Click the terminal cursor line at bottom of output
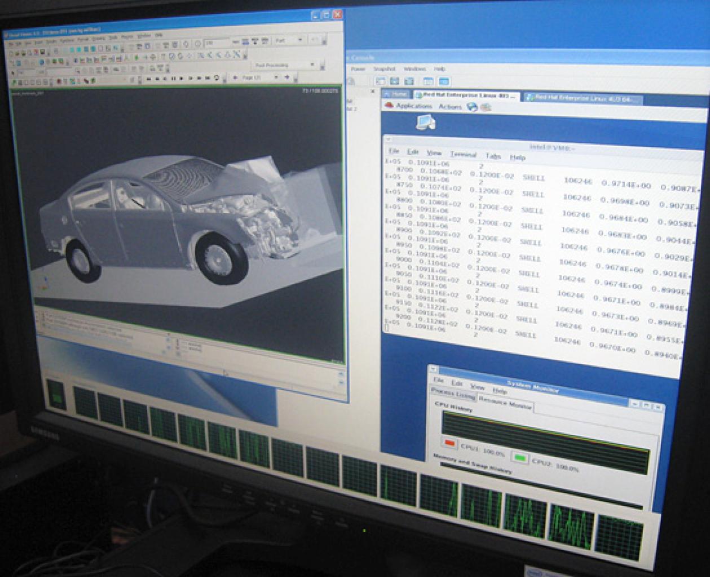This screenshot has height=577, width=710. pyautogui.click(x=386, y=327)
